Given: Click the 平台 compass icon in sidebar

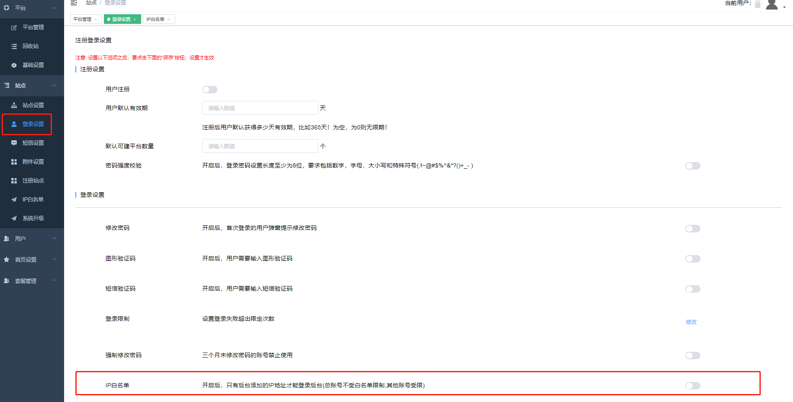Looking at the screenshot, I should [6, 8].
